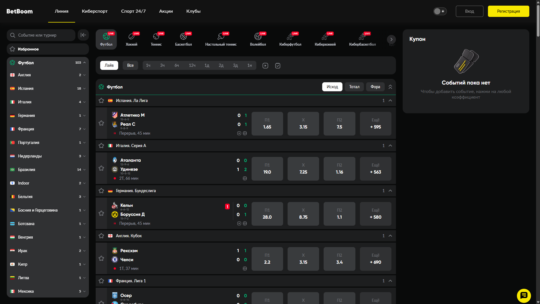Viewport: 540px width, 304px height.
Task: Add Атлетико М match to favorites
Action: pyautogui.click(x=101, y=123)
